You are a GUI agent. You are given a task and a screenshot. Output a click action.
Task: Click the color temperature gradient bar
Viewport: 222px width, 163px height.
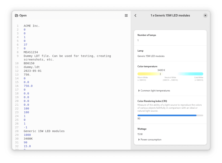click(170, 74)
